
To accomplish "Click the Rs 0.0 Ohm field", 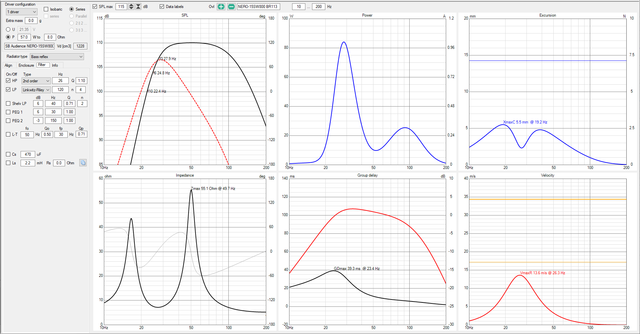I will [x=59, y=163].
